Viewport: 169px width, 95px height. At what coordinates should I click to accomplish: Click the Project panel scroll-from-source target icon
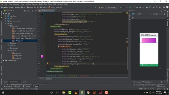25,11
